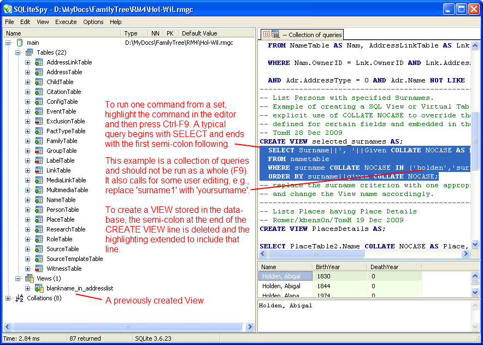Click the grid icon on the query tab
Screen dimensions: 483x345
pyautogui.click(x=267, y=34)
